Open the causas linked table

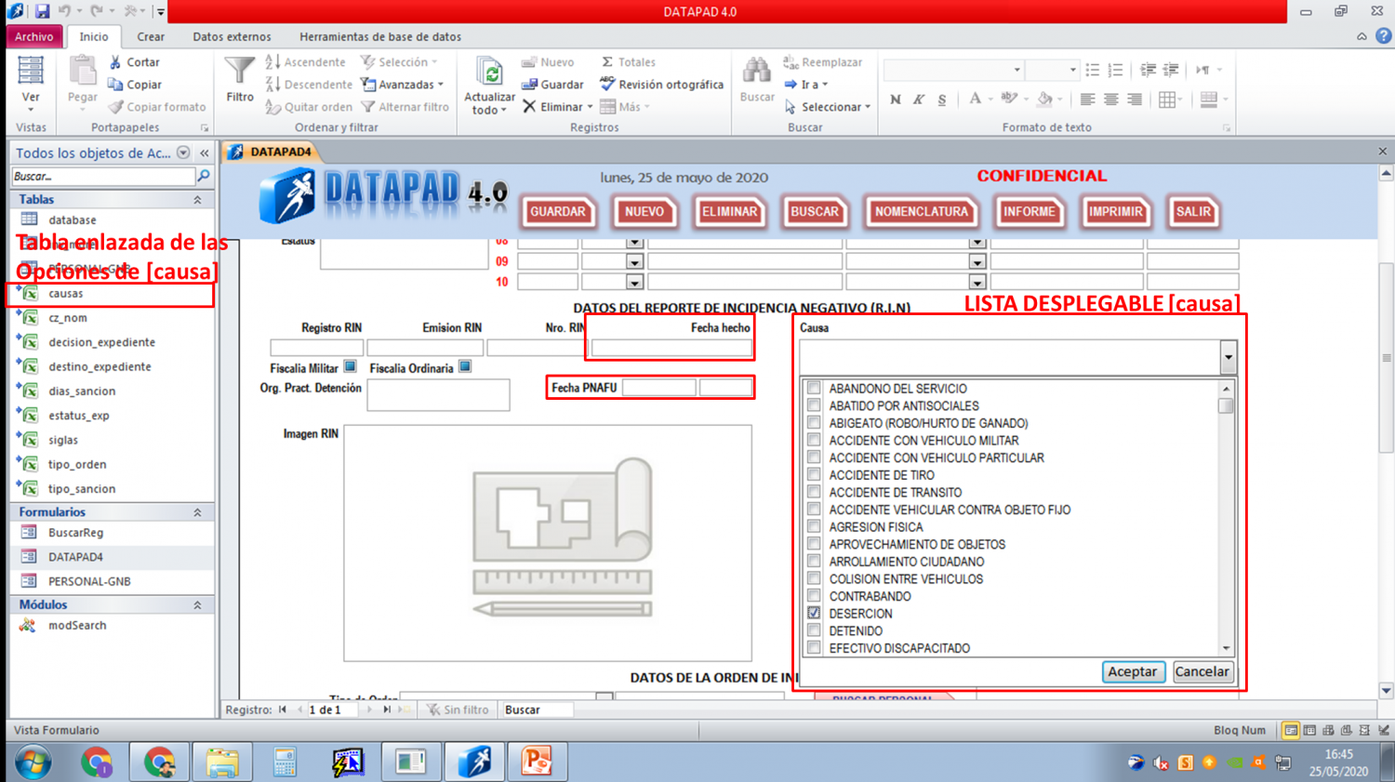point(66,293)
